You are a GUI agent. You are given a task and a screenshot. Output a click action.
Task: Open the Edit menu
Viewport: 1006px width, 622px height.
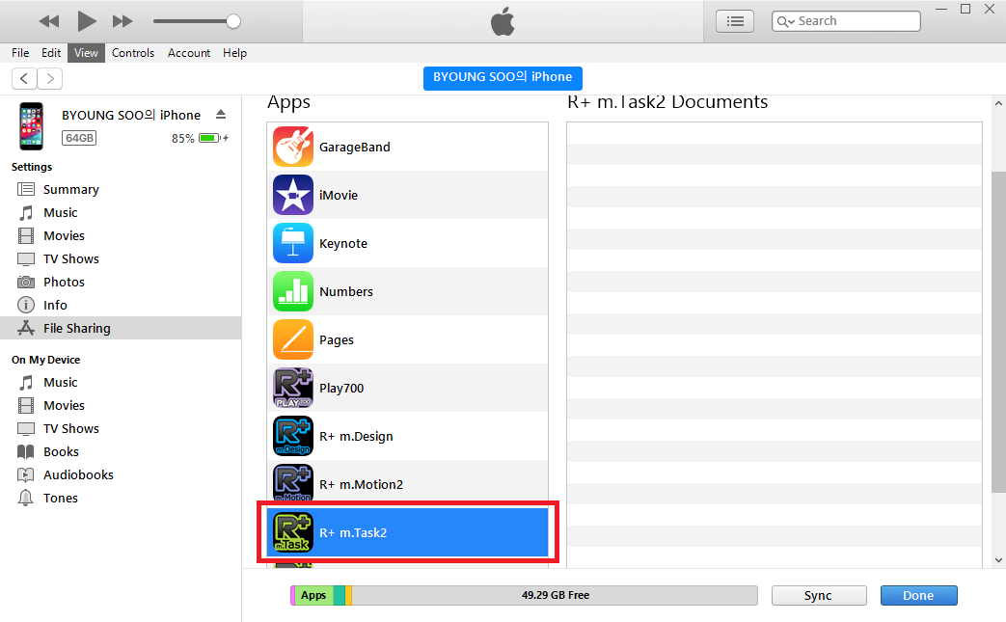coord(51,53)
